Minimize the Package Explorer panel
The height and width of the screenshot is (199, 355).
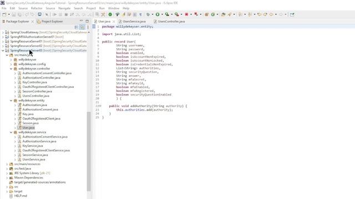point(81,21)
